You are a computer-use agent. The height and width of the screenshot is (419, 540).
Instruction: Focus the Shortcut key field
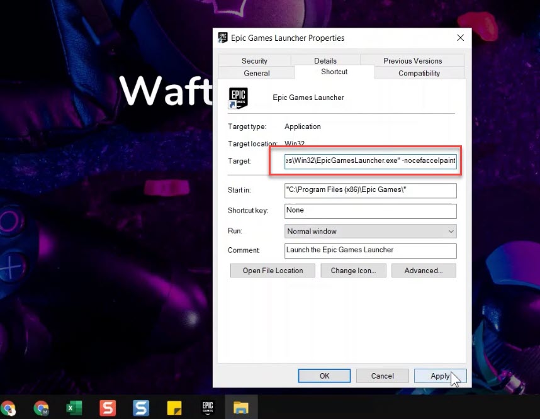tap(371, 211)
